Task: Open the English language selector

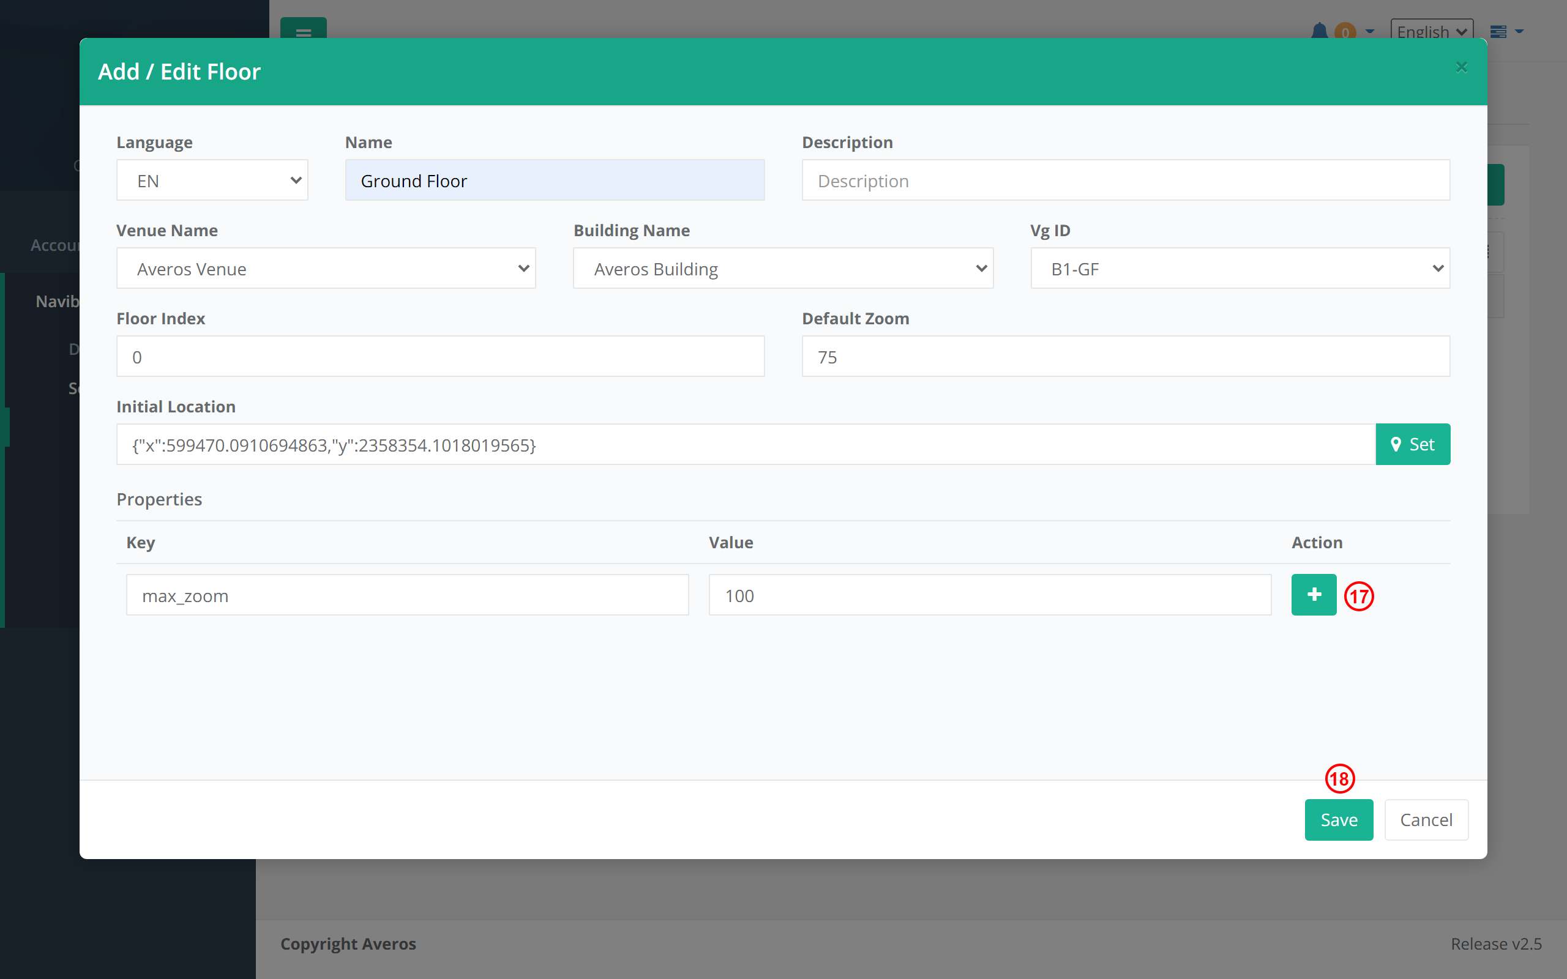Action: (1431, 31)
